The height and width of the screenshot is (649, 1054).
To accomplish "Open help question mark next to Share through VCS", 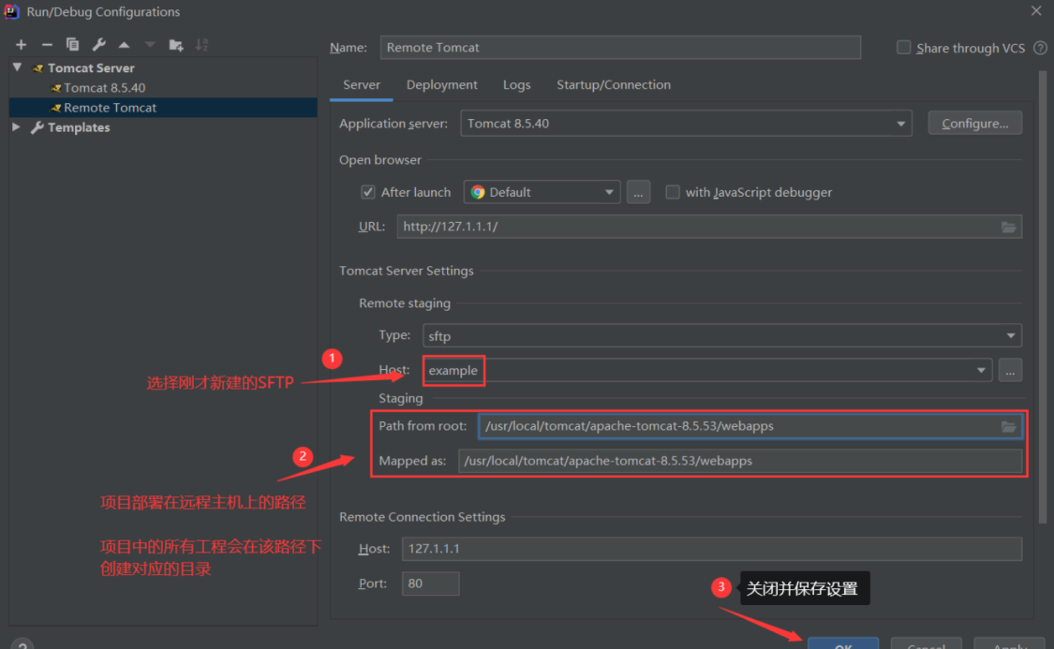I will [1040, 48].
